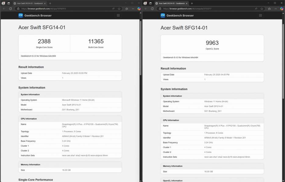
Task: View site information lock in the right window
Action: coord(160,9)
